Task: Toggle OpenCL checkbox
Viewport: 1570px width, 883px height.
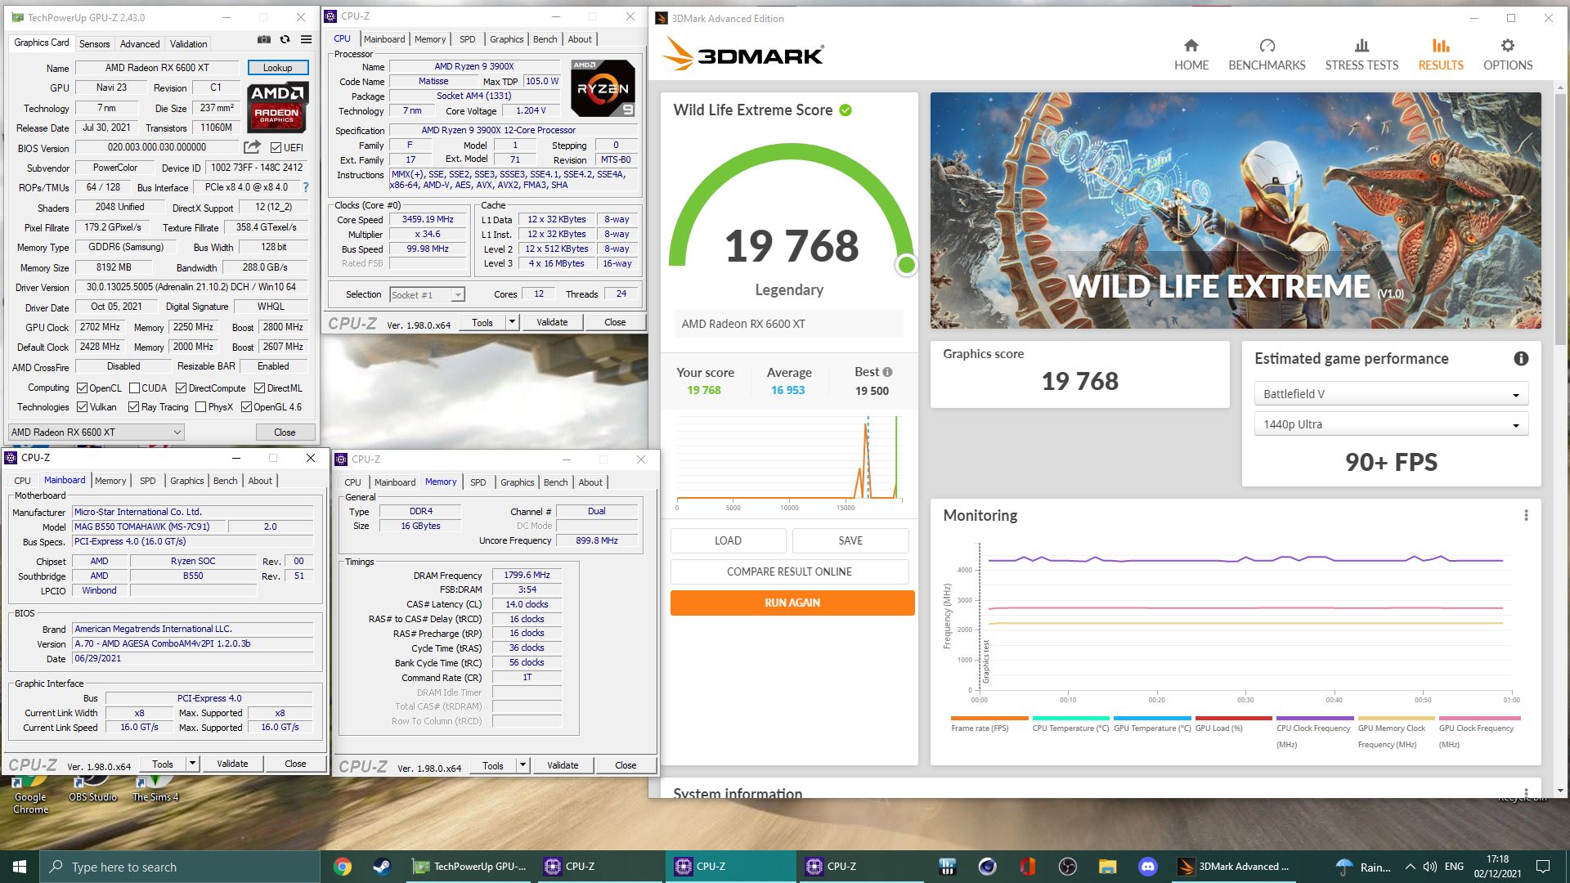Action: (82, 388)
